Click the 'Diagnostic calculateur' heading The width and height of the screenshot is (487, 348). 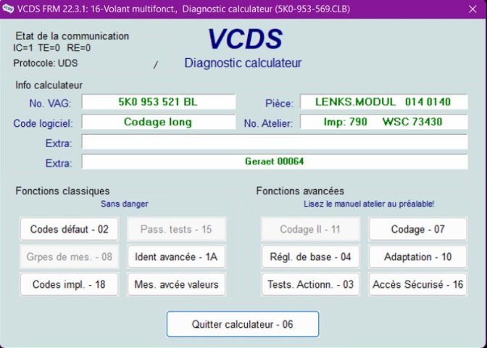243,63
